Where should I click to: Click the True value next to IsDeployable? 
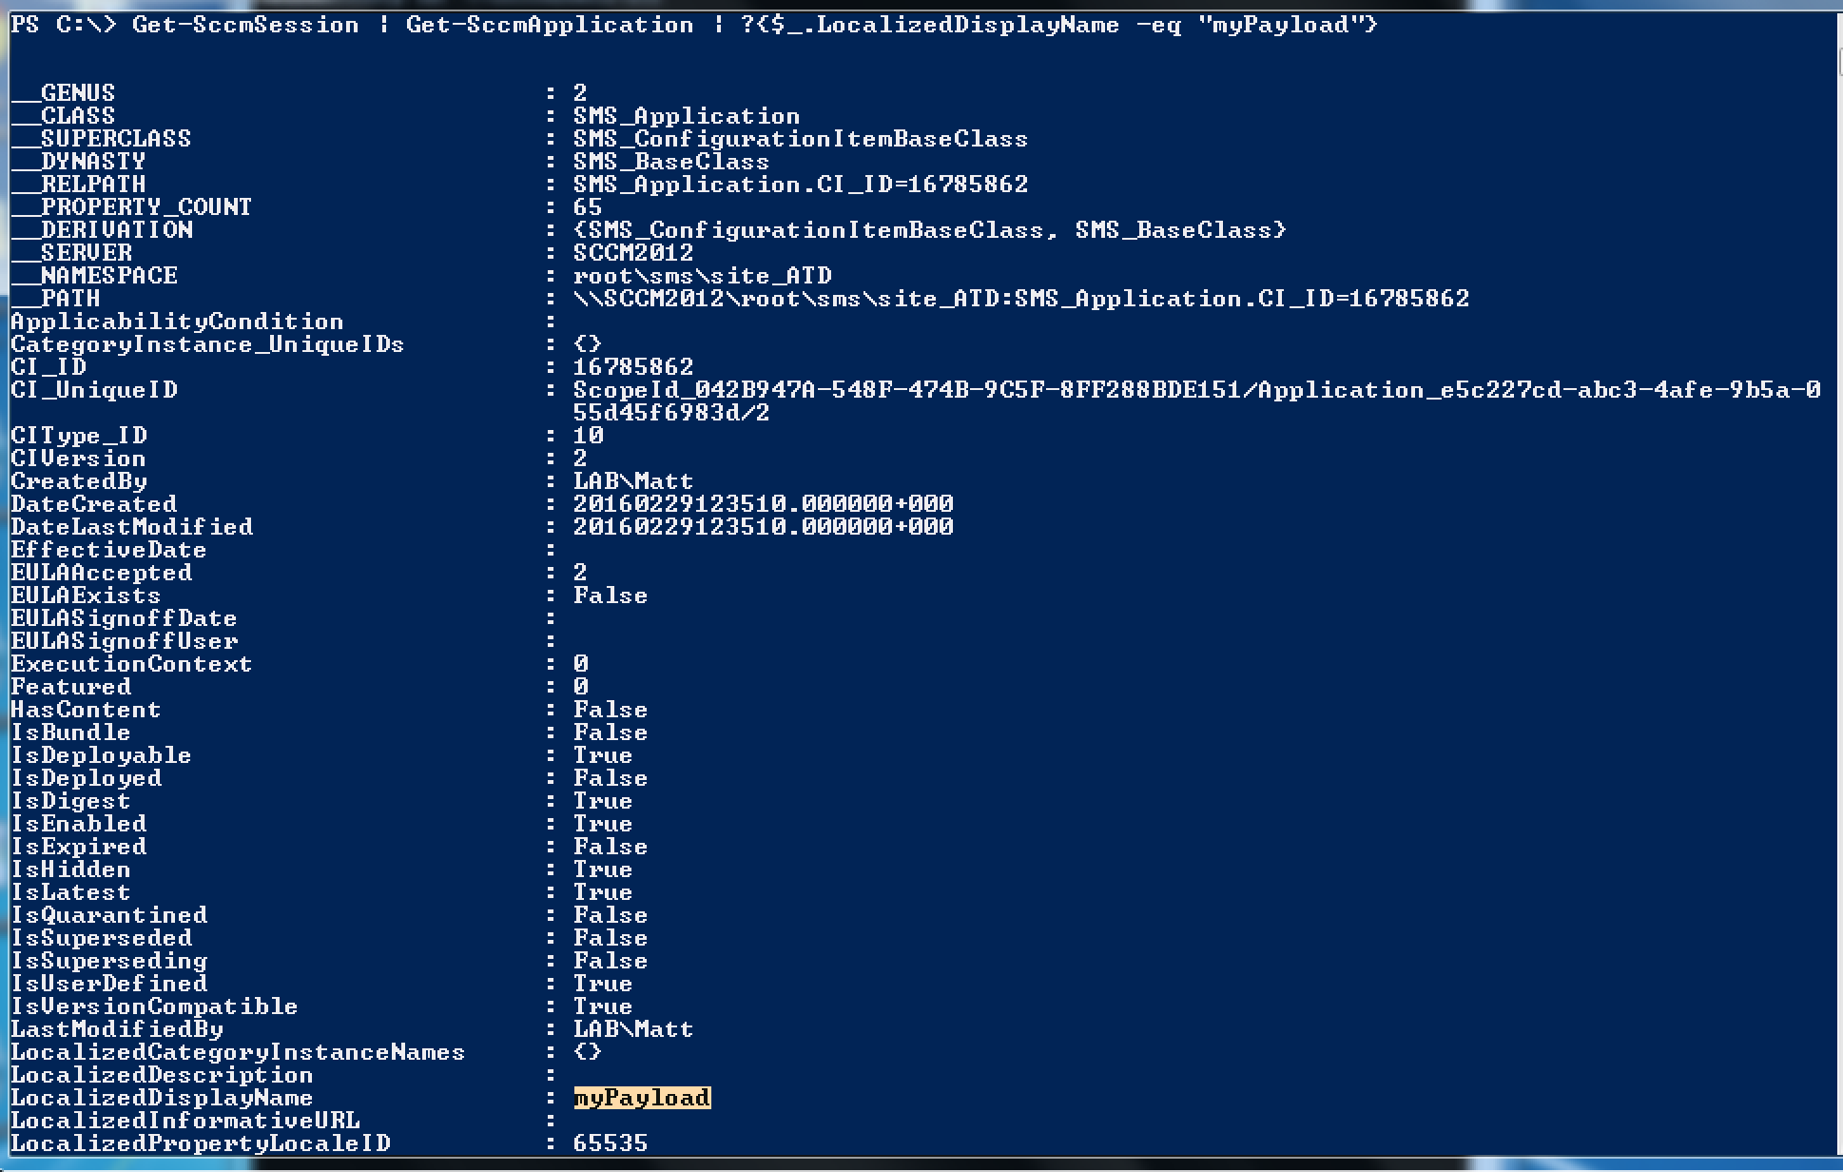tap(602, 755)
